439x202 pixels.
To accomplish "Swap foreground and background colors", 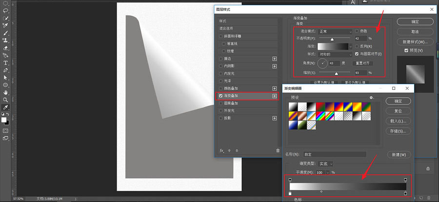I will (x=8, y=114).
